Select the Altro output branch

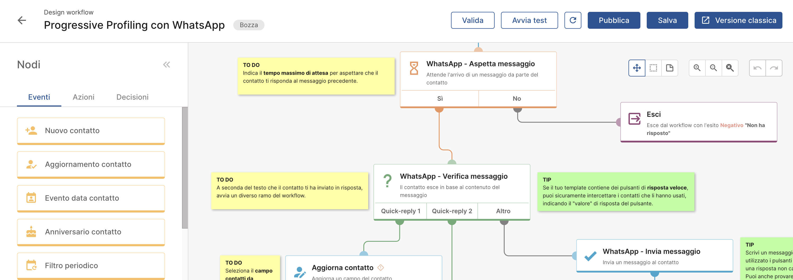coord(503,211)
